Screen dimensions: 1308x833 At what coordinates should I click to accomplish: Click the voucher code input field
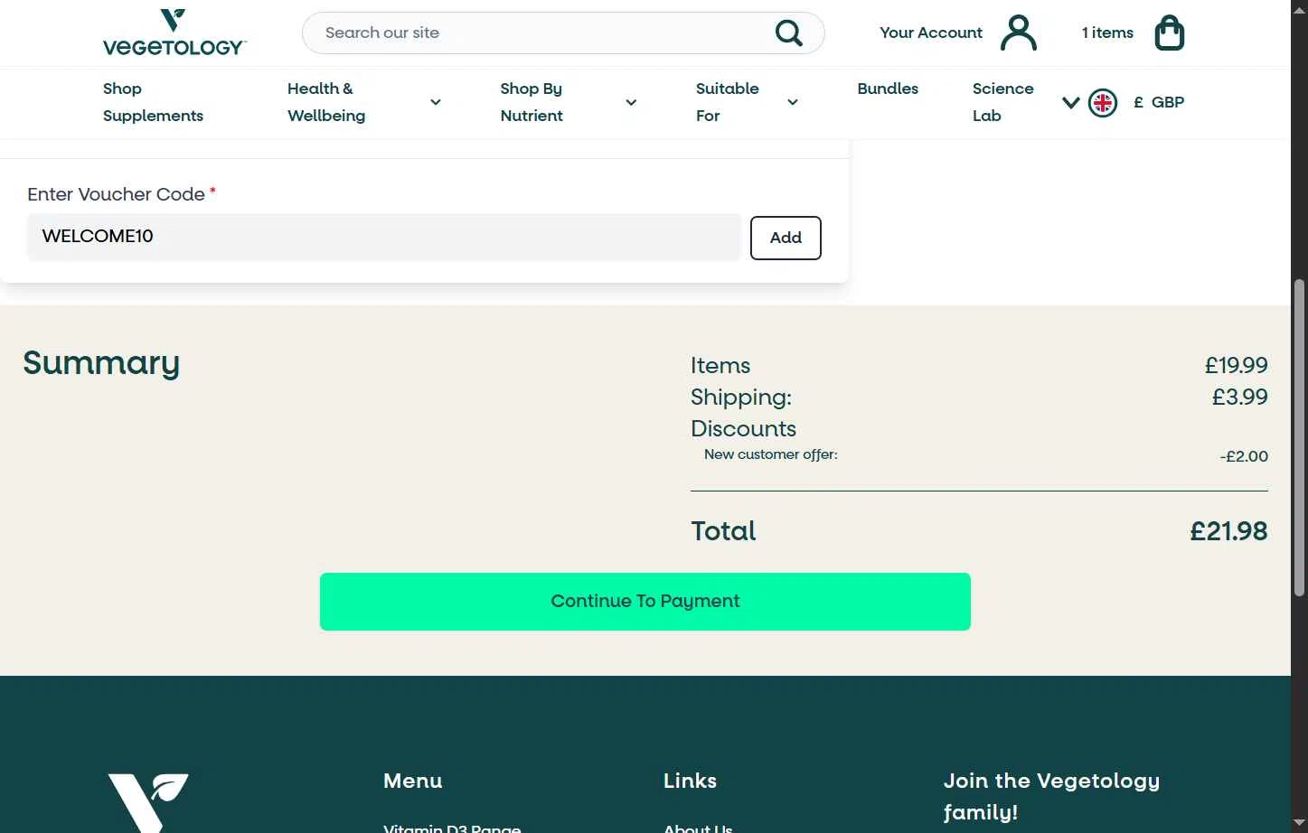click(x=384, y=237)
